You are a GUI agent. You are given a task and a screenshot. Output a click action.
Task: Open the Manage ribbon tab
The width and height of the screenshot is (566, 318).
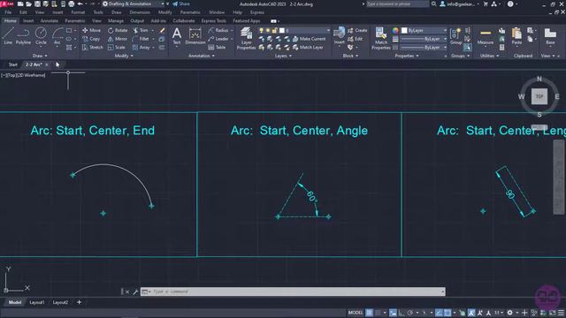coord(116,21)
